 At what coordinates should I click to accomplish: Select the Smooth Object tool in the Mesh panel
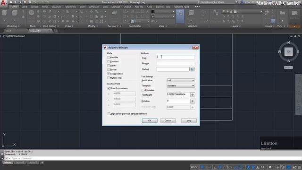(31, 13)
